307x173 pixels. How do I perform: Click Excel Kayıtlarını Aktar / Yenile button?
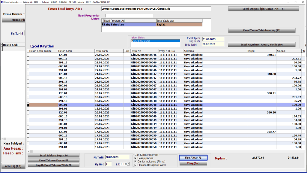tap(262, 45)
